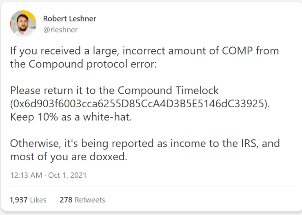Click the 12:13 AM timestamp
This screenshot has height=215, width=302.
click(x=26, y=175)
